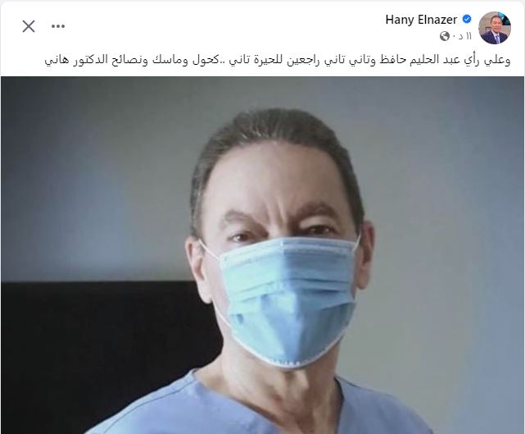Click the Arabic post caption text

pyautogui.click(x=278, y=61)
